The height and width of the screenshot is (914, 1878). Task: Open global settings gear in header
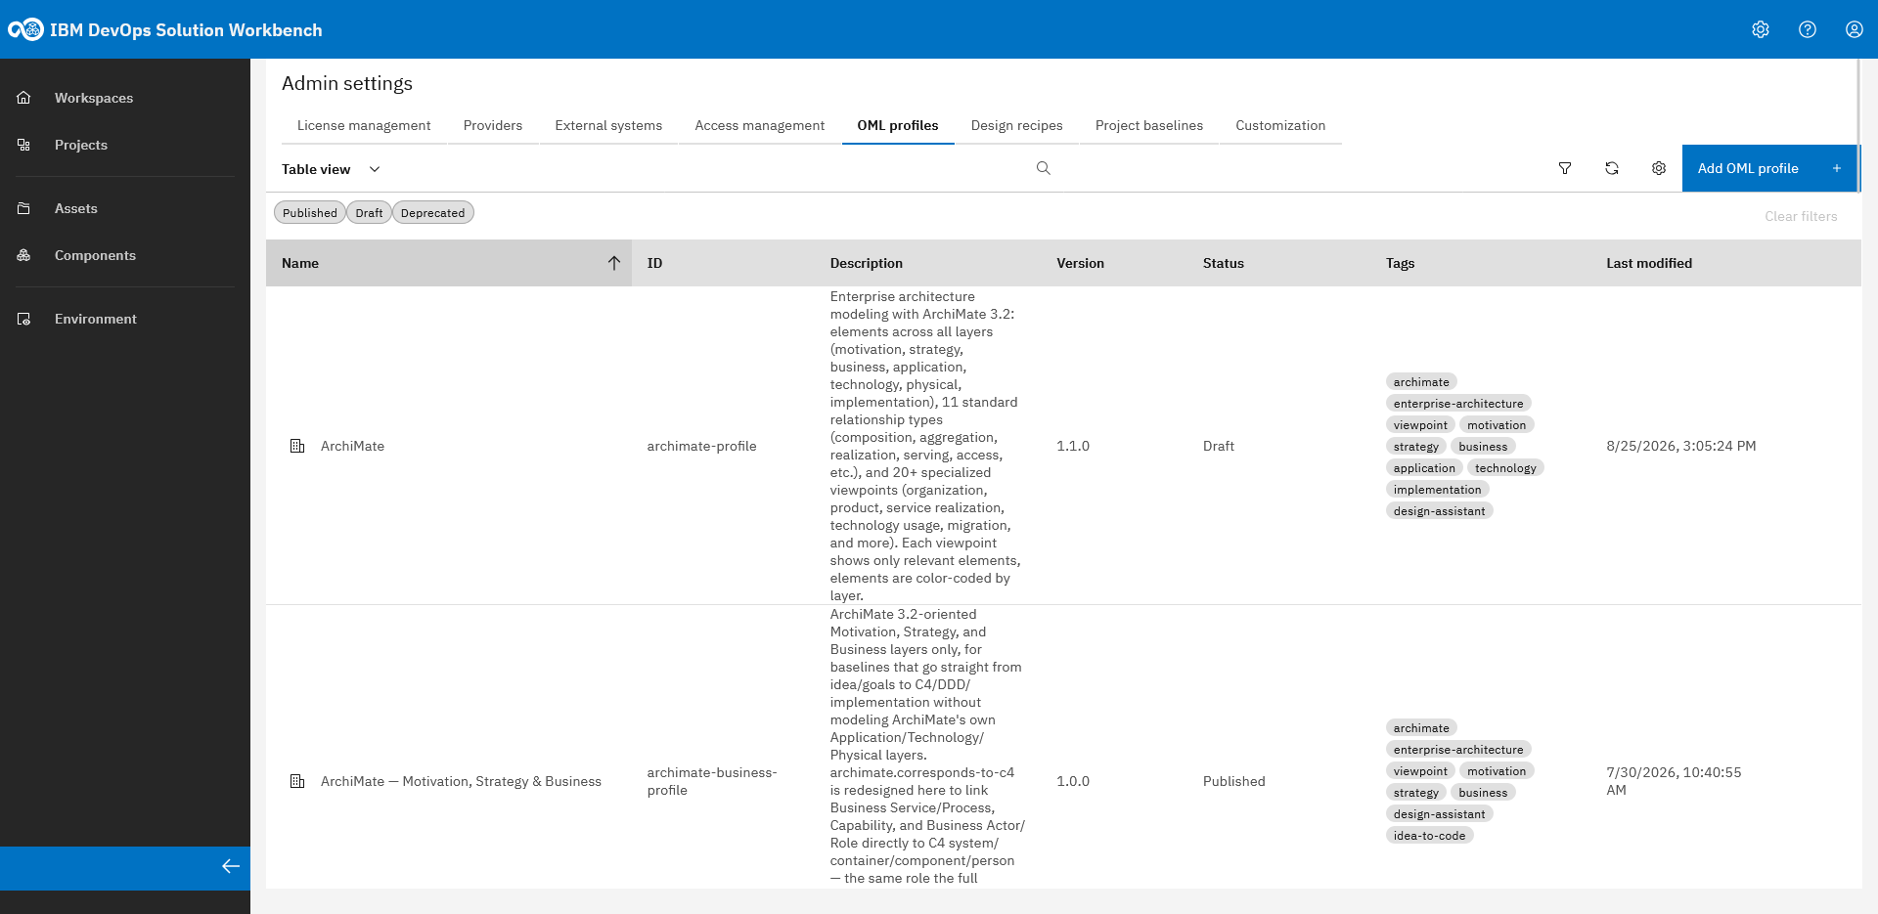tap(1761, 29)
